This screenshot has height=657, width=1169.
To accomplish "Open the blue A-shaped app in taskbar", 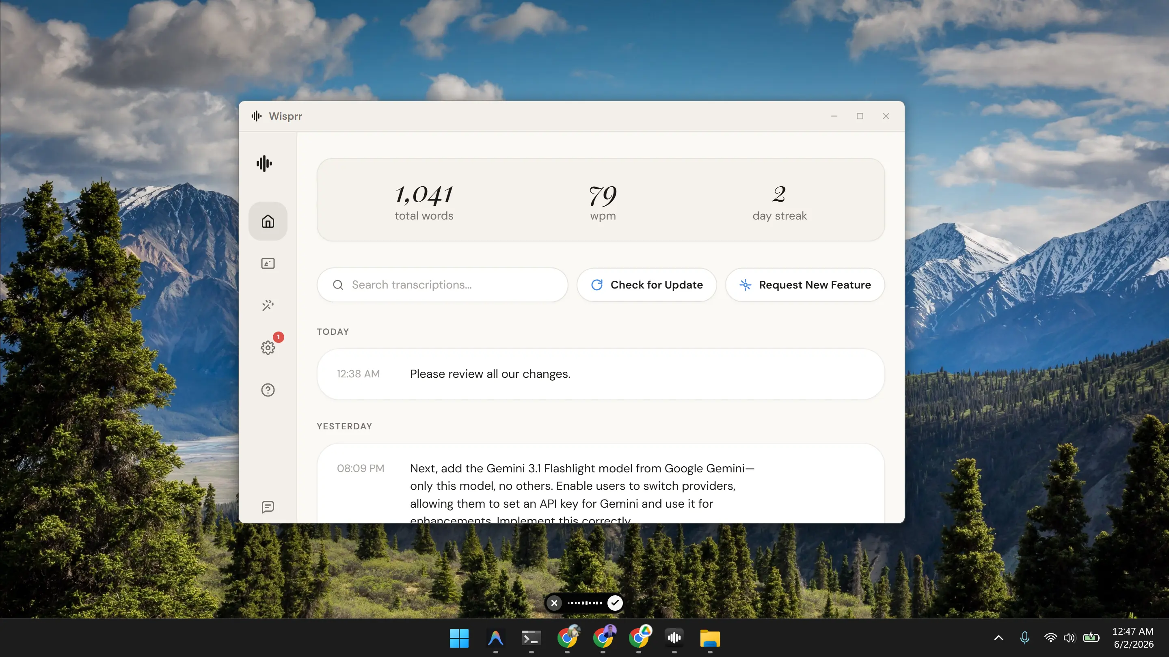I will pyautogui.click(x=495, y=638).
